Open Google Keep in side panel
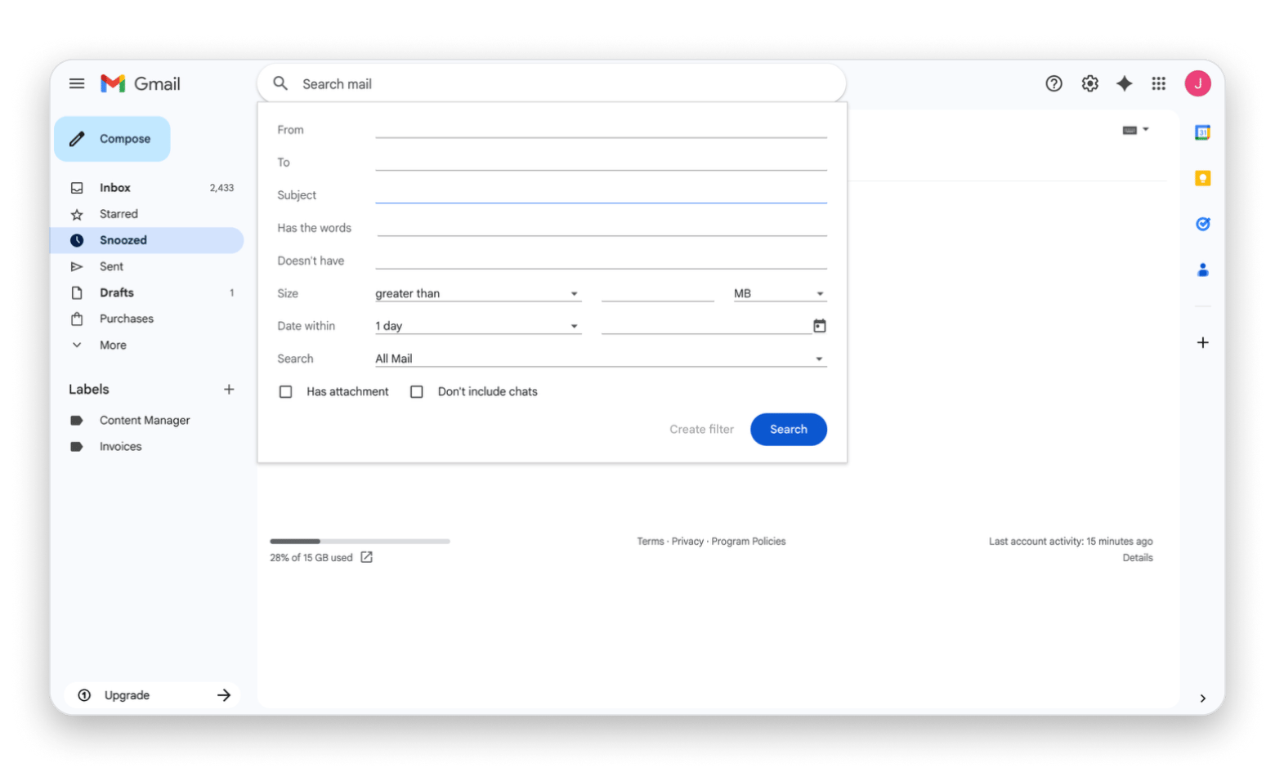 [1202, 178]
